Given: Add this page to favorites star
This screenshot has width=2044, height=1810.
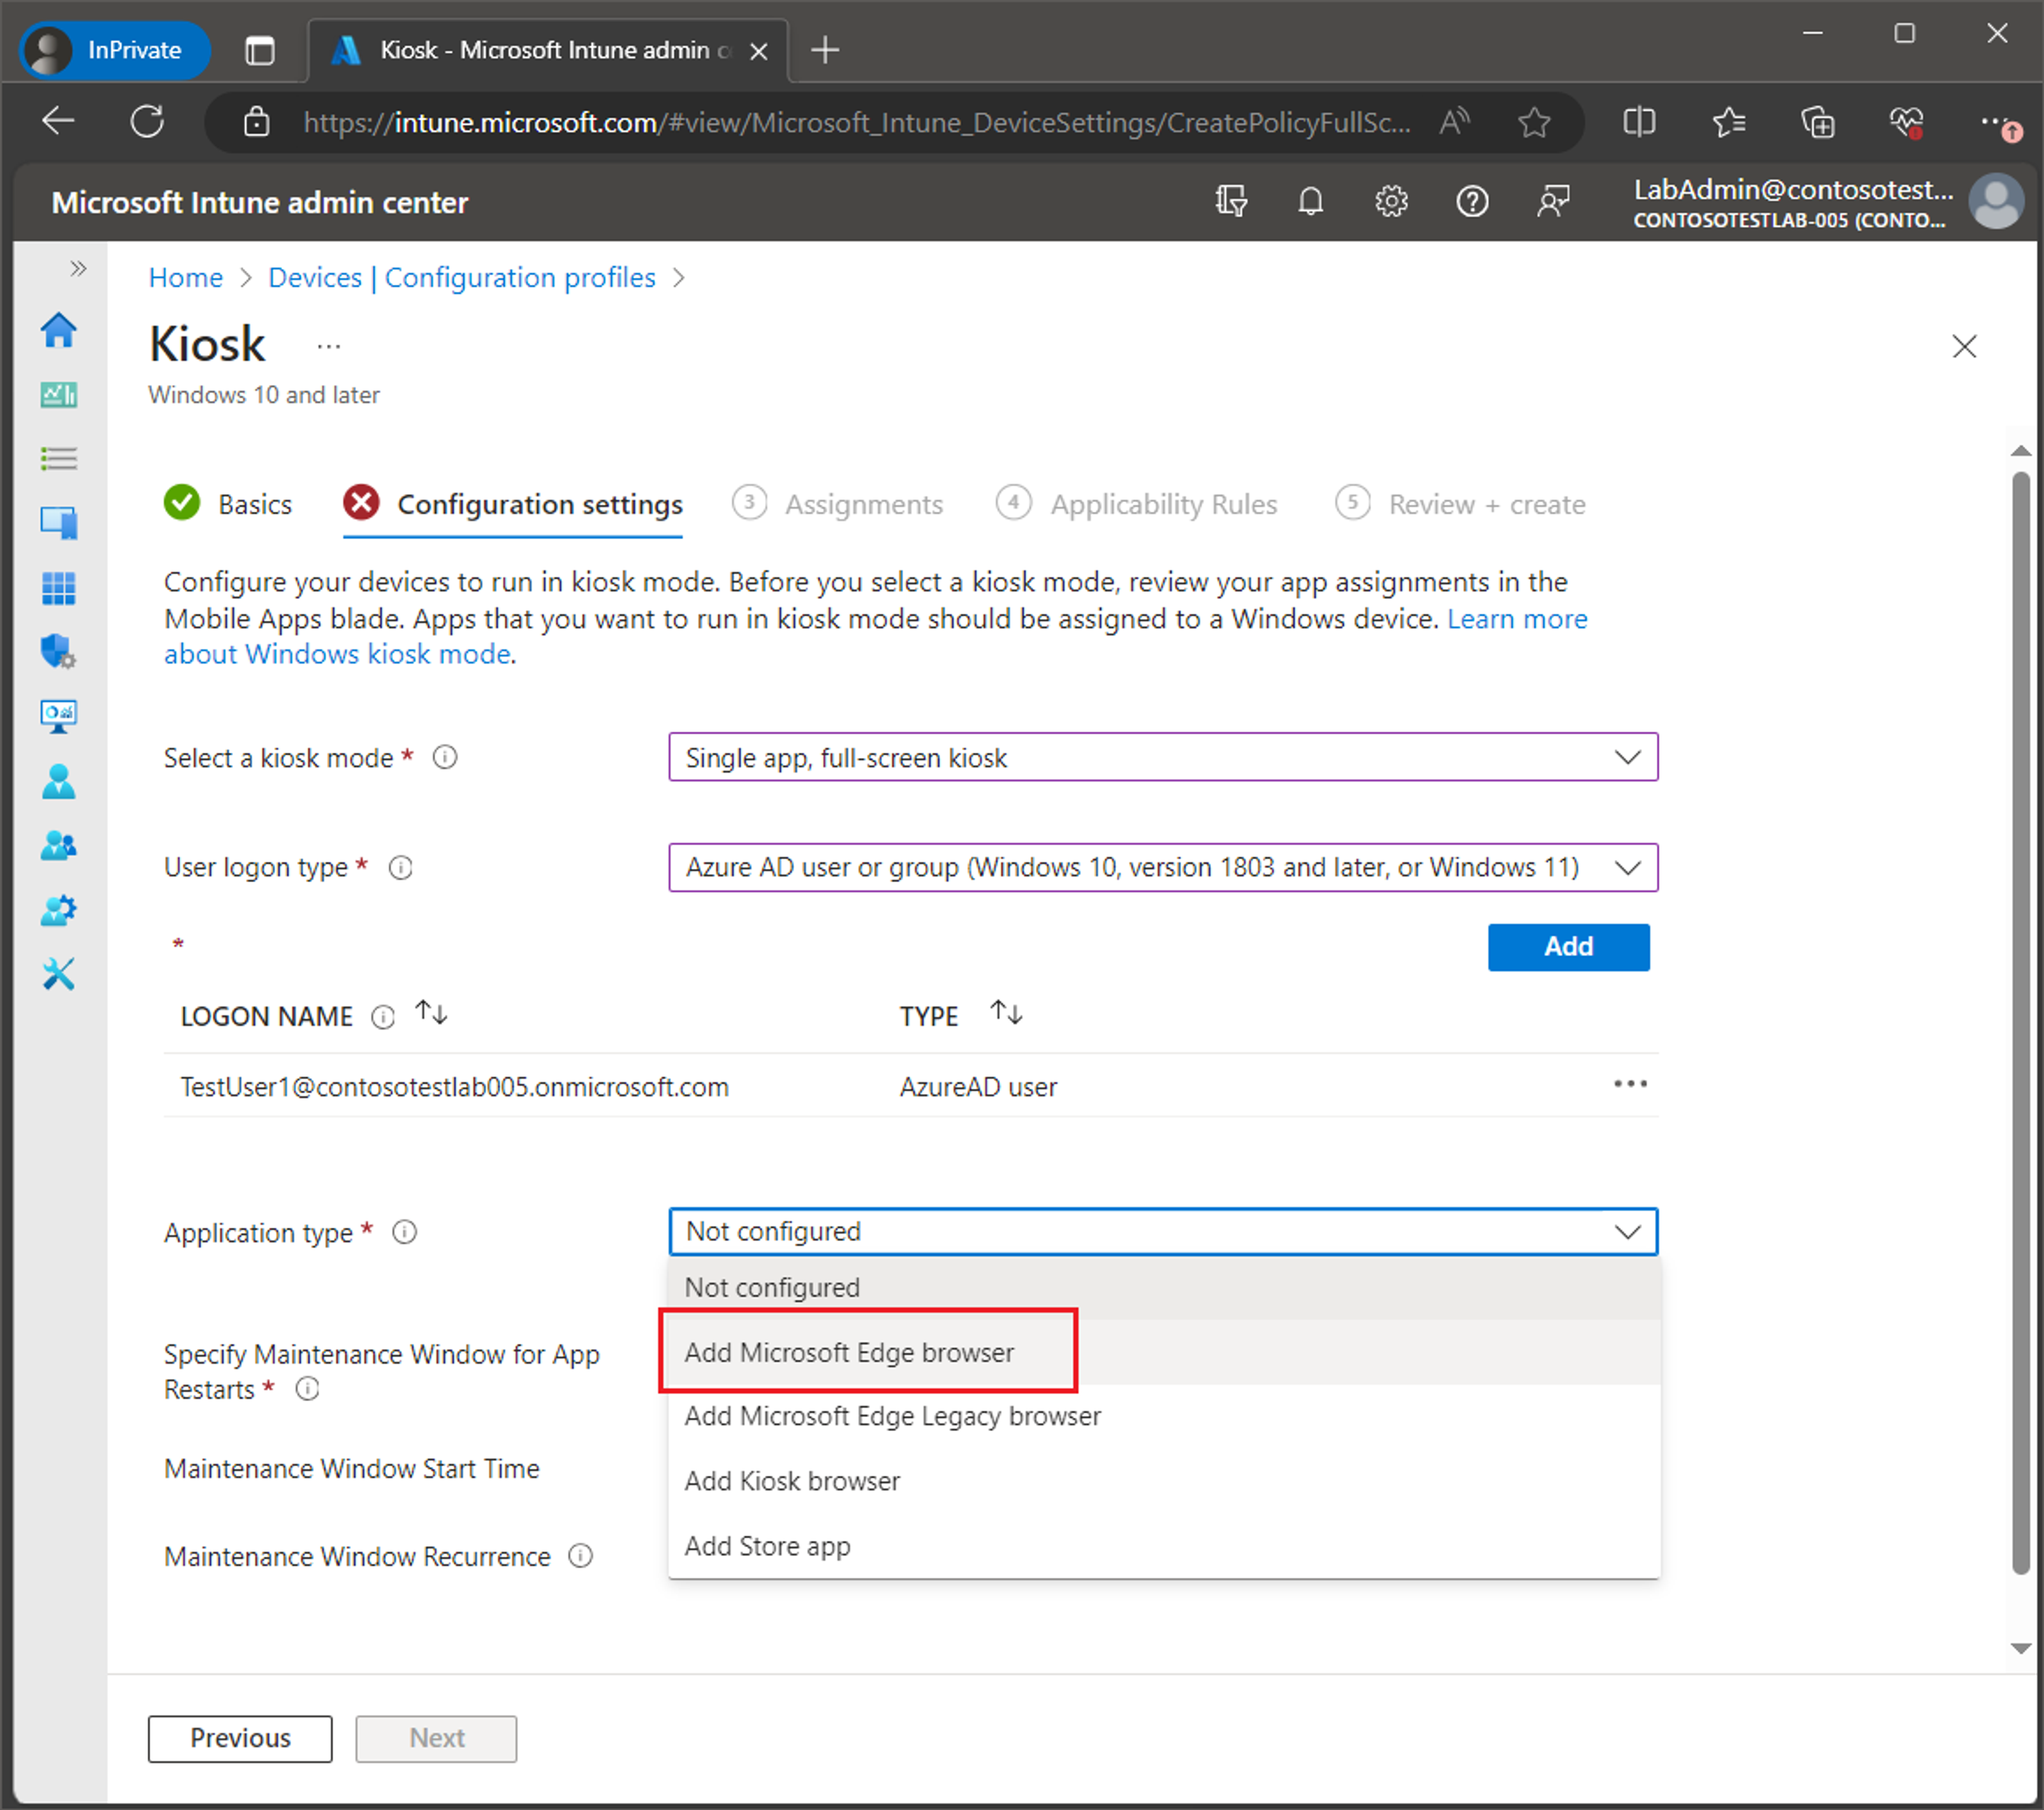Looking at the screenshot, I should coord(1533,122).
